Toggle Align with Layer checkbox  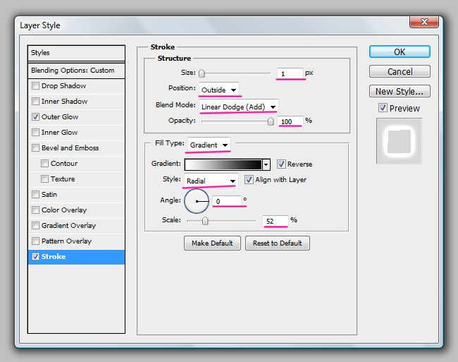pos(249,180)
